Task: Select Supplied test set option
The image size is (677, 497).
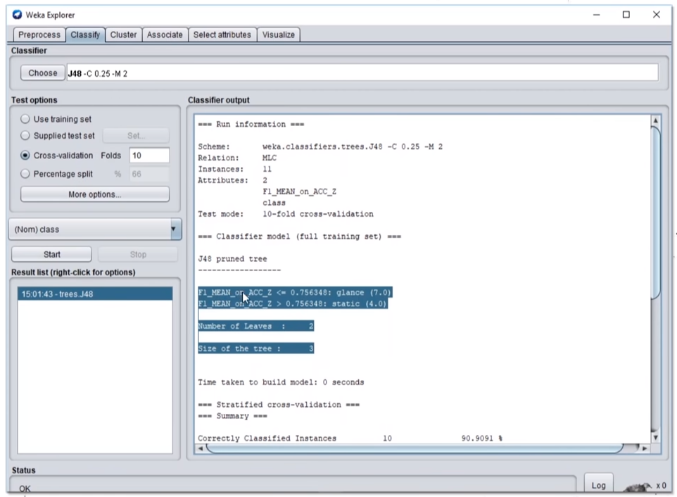Action: pyautogui.click(x=25, y=136)
